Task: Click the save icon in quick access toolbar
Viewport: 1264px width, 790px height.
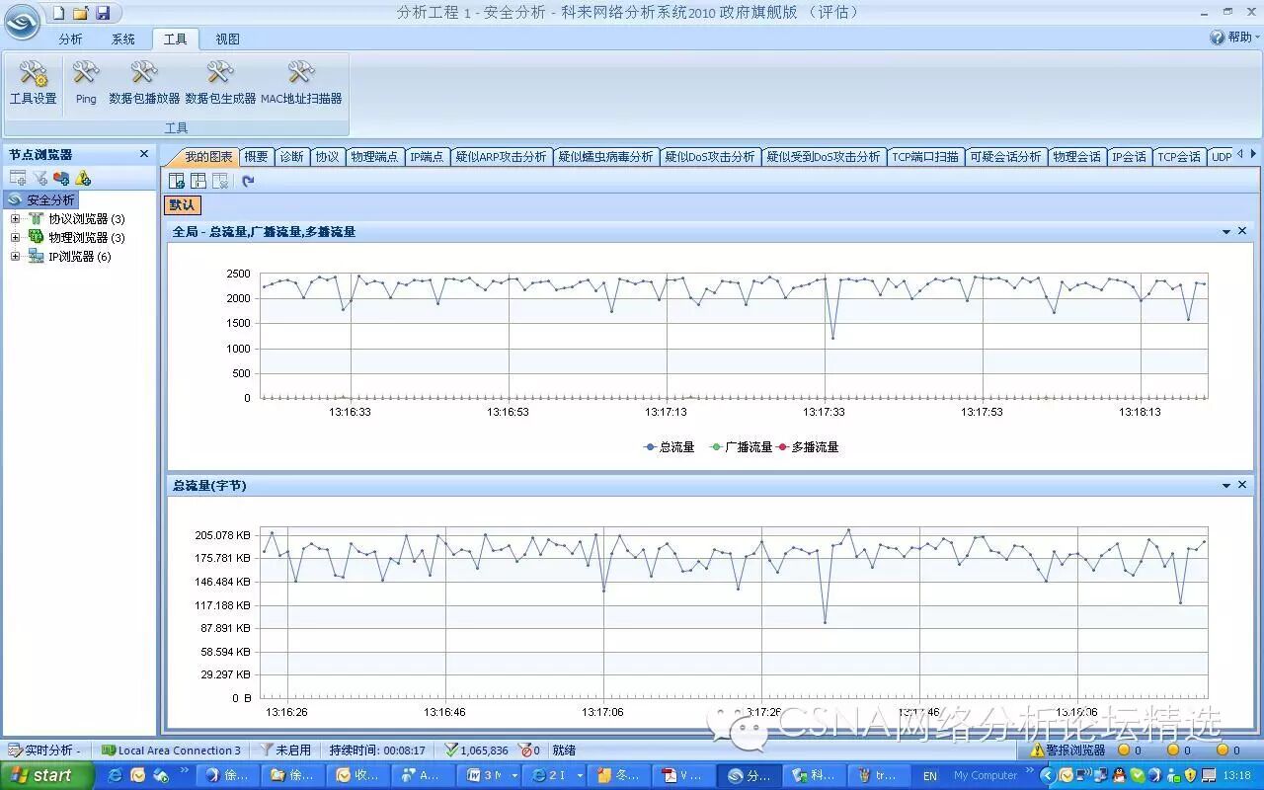Action: click(x=103, y=13)
